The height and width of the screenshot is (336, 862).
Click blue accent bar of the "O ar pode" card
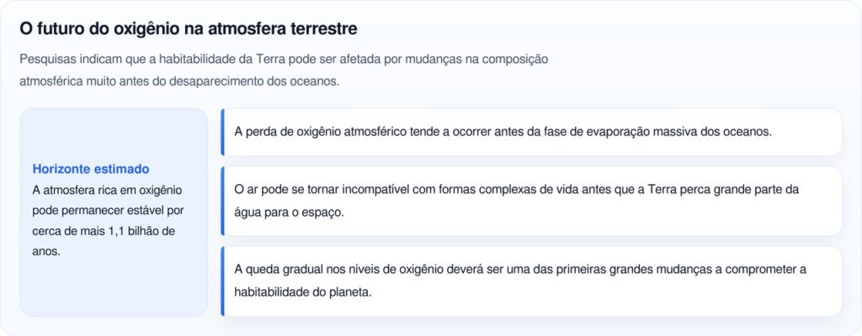(x=222, y=201)
